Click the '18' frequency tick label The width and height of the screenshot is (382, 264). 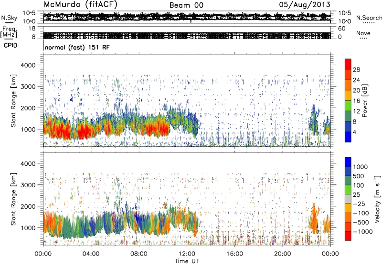[x=32, y=29]
